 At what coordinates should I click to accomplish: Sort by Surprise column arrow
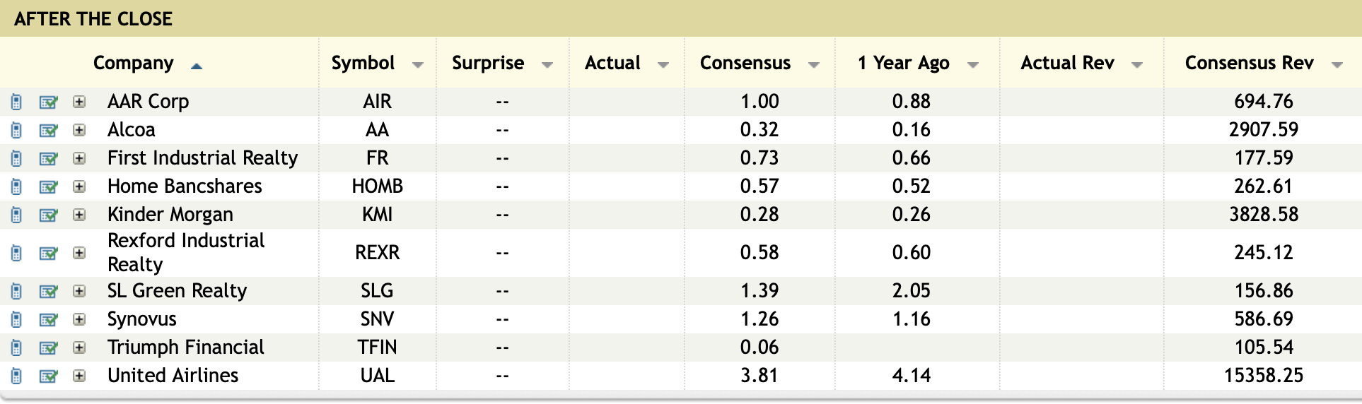pos(547,65)
